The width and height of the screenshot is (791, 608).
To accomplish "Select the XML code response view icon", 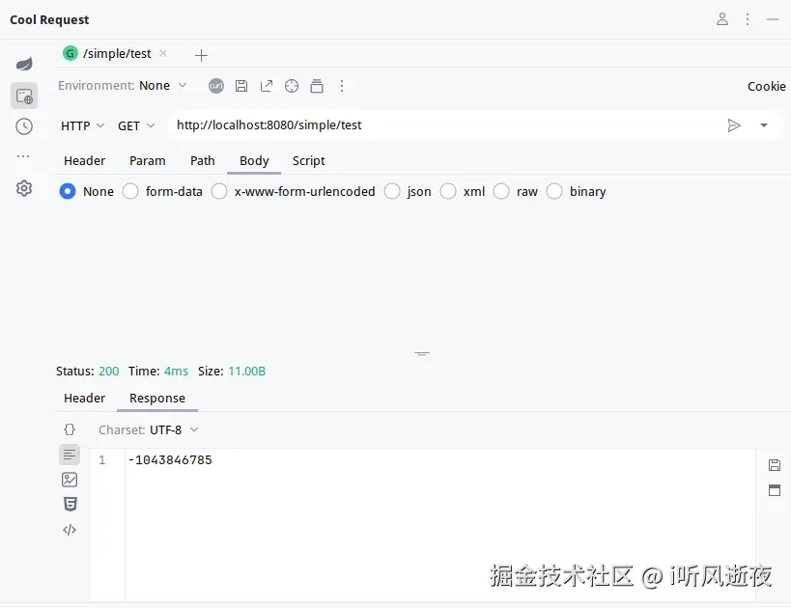I will coord(70,530).
